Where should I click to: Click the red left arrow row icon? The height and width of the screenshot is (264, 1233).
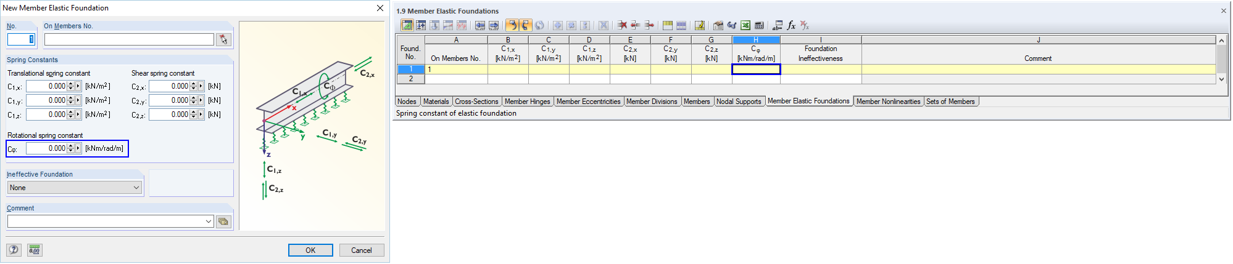(636, 25)
